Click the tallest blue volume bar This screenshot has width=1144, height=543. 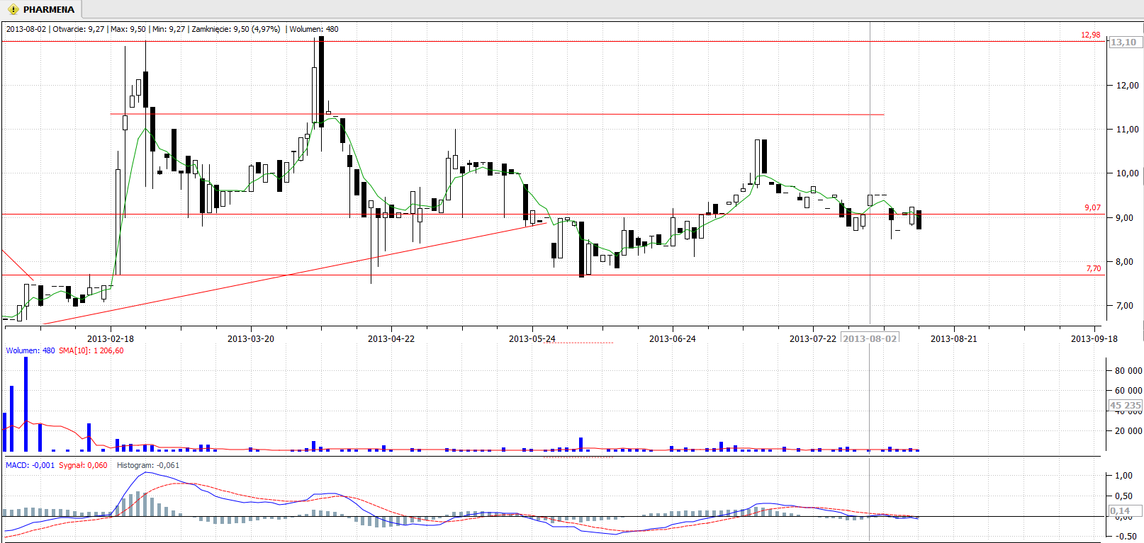[26, 404]
